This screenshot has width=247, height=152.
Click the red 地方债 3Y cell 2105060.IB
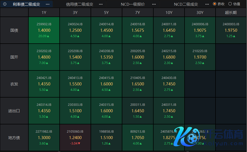[x=75, y=138]
